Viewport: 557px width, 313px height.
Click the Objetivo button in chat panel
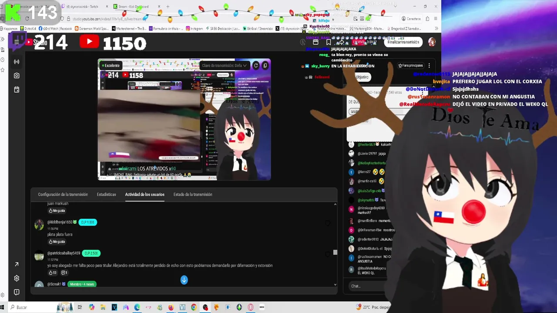click(362, 77)
